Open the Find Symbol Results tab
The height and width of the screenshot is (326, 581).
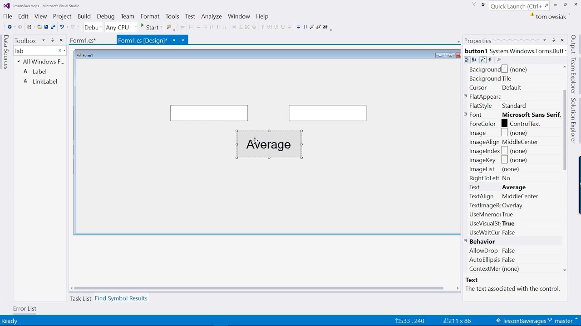click(121, 298)
